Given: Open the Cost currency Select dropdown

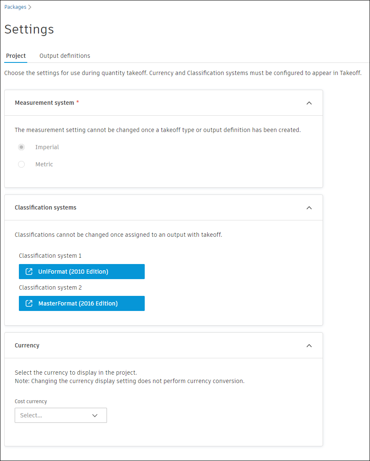Looking at the screenshot, I should click(x=55, y=415).
